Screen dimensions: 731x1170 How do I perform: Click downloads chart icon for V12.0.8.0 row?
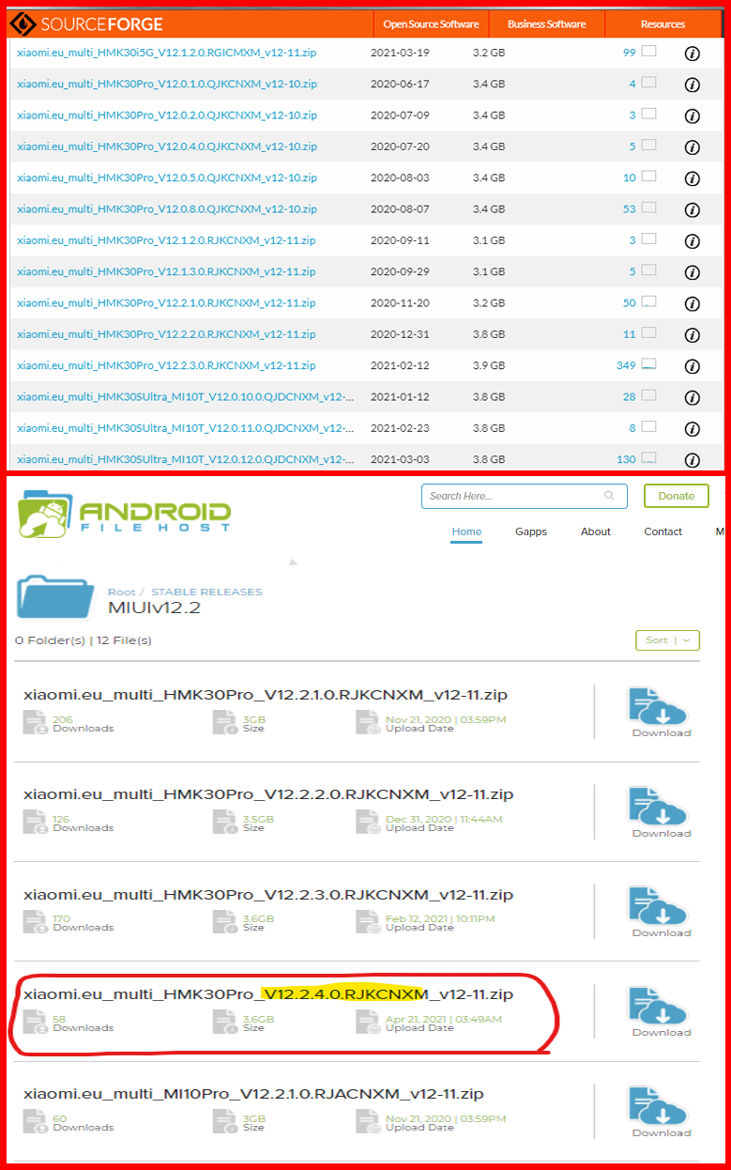coord(648,208)
